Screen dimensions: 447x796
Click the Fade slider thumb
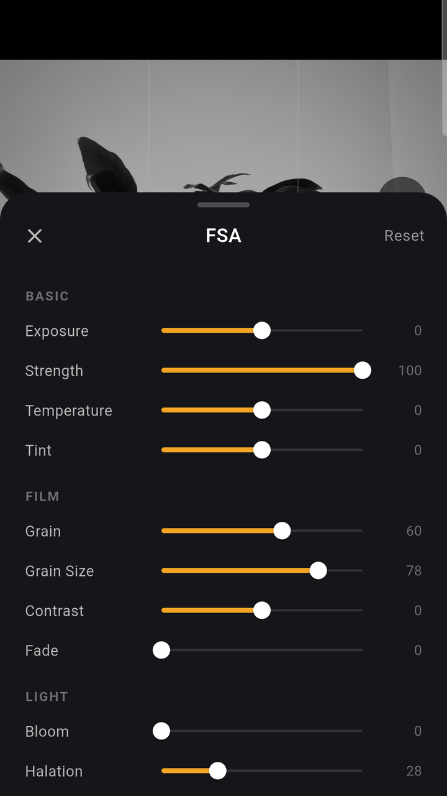coord(161,650)
